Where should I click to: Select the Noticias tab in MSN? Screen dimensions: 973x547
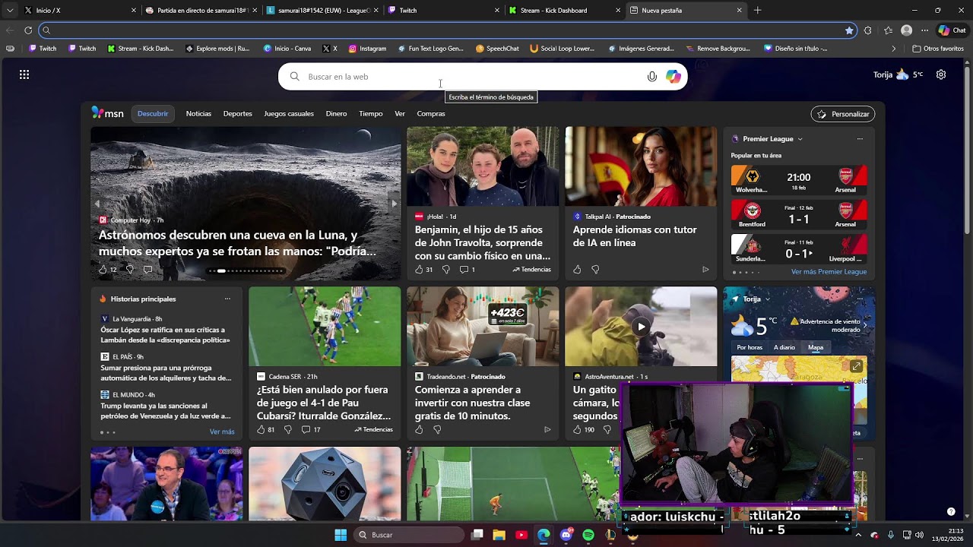(x=198, y=114)
